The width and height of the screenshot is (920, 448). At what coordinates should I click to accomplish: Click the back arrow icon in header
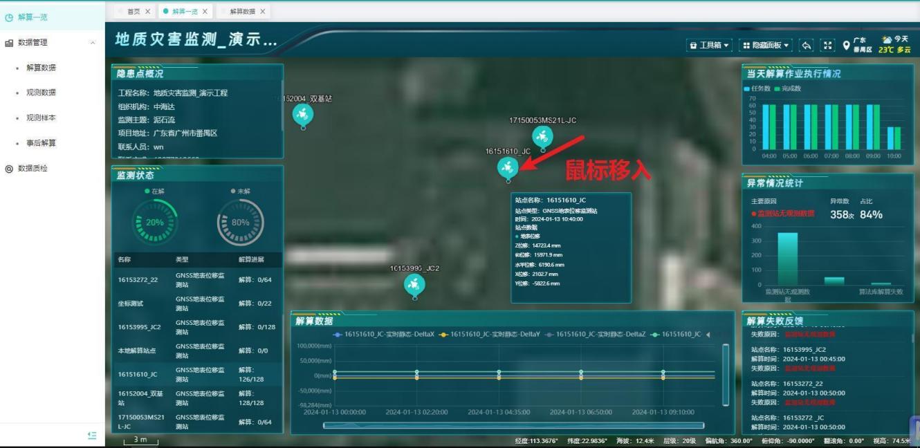807,45
